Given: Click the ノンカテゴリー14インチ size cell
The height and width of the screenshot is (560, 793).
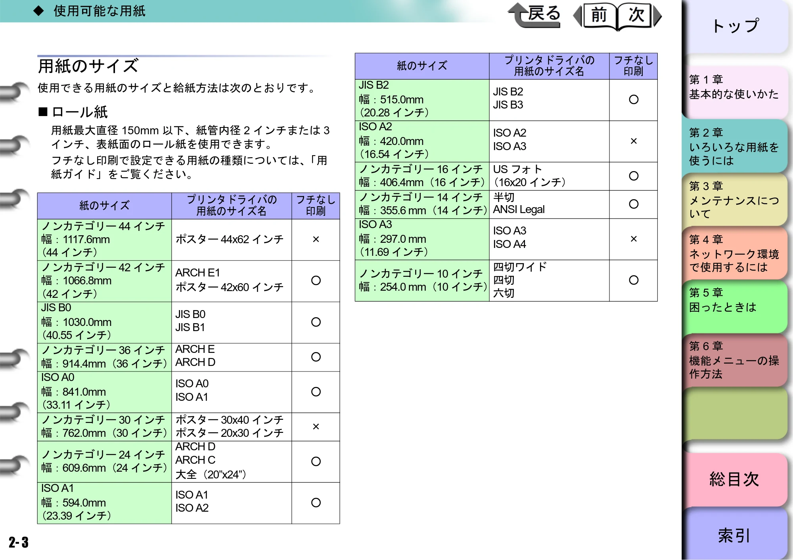Looking at the screenshot, I should tap(422, 204).
